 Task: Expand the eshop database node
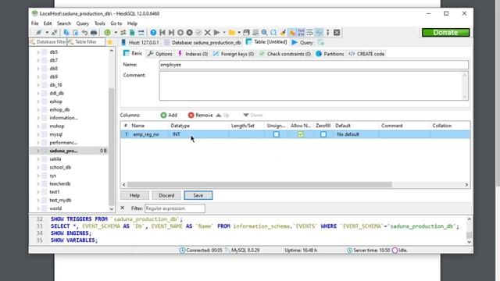(38, 101)
